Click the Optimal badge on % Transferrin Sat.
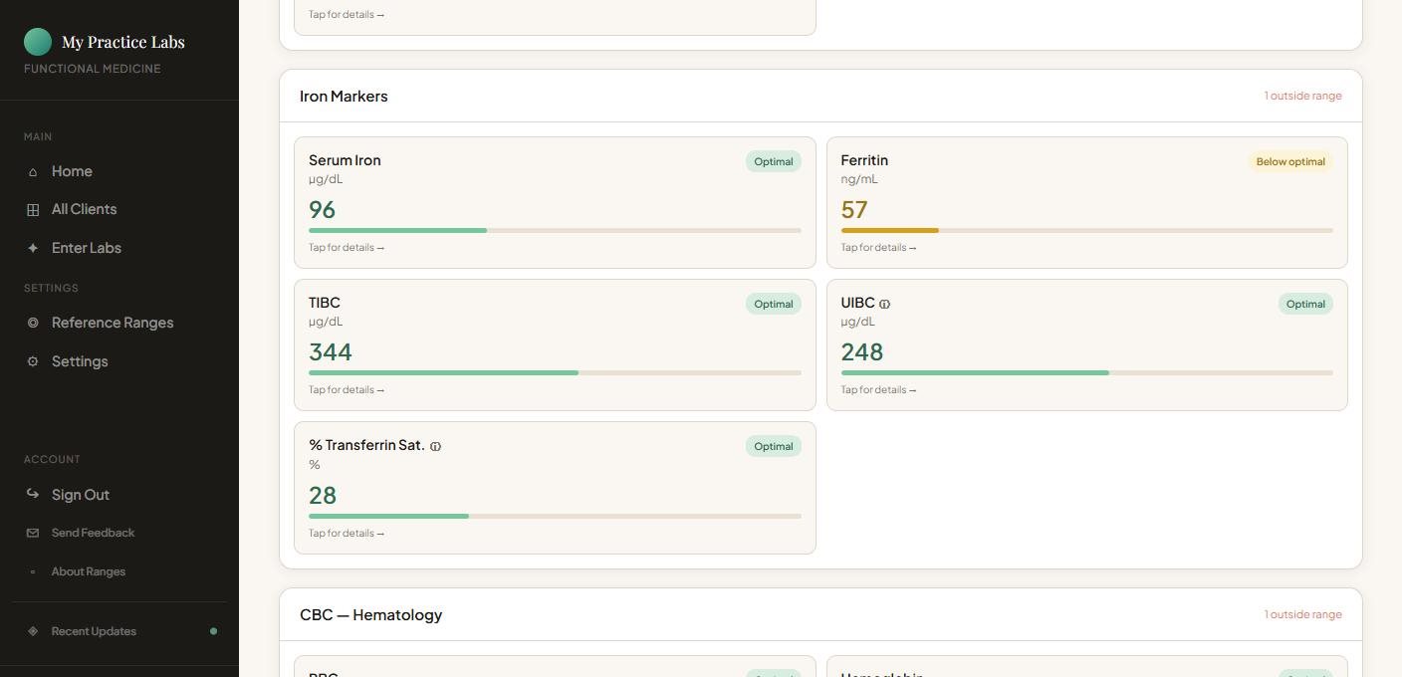Image resolution: width=1402 pixels, height=677 pixels. tap(774, 446)
